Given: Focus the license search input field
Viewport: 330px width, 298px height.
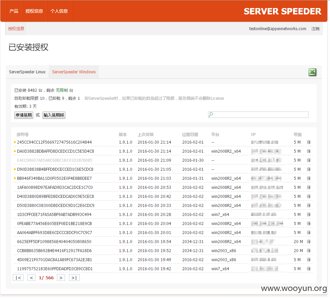Looking at the screenshot, I should [258, 115].
